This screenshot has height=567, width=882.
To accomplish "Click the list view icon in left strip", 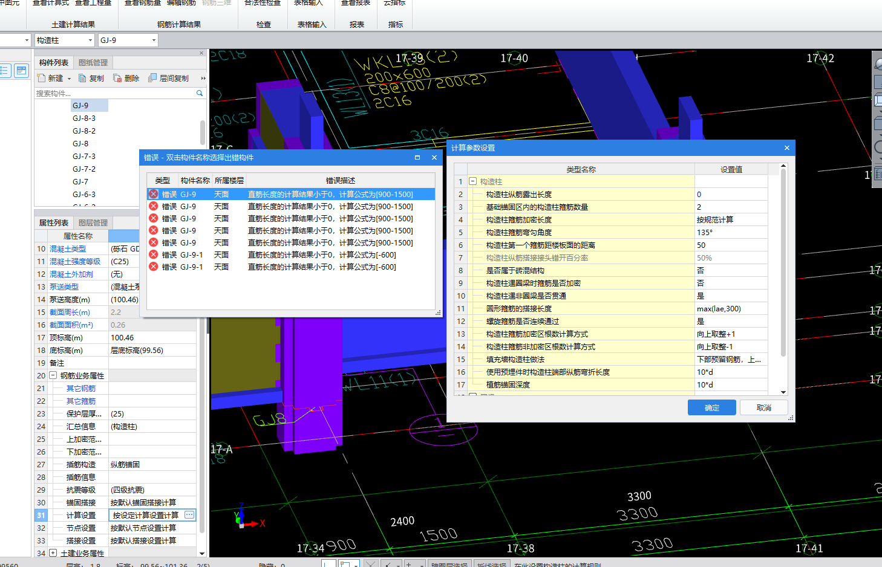I will click(x=4, y=71).
